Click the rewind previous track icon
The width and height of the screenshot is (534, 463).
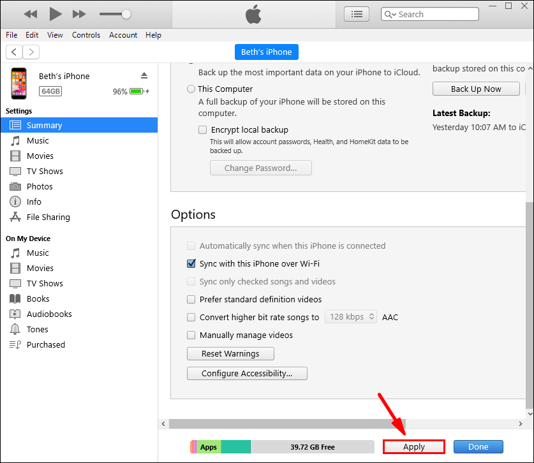tap(31, 14)
